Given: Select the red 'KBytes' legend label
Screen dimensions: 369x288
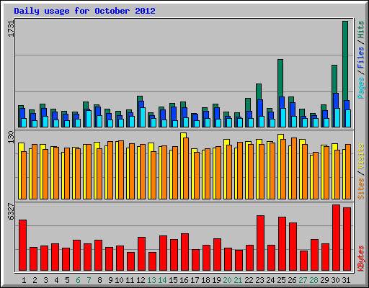Looking at the screenshot, I should point(361,258).
